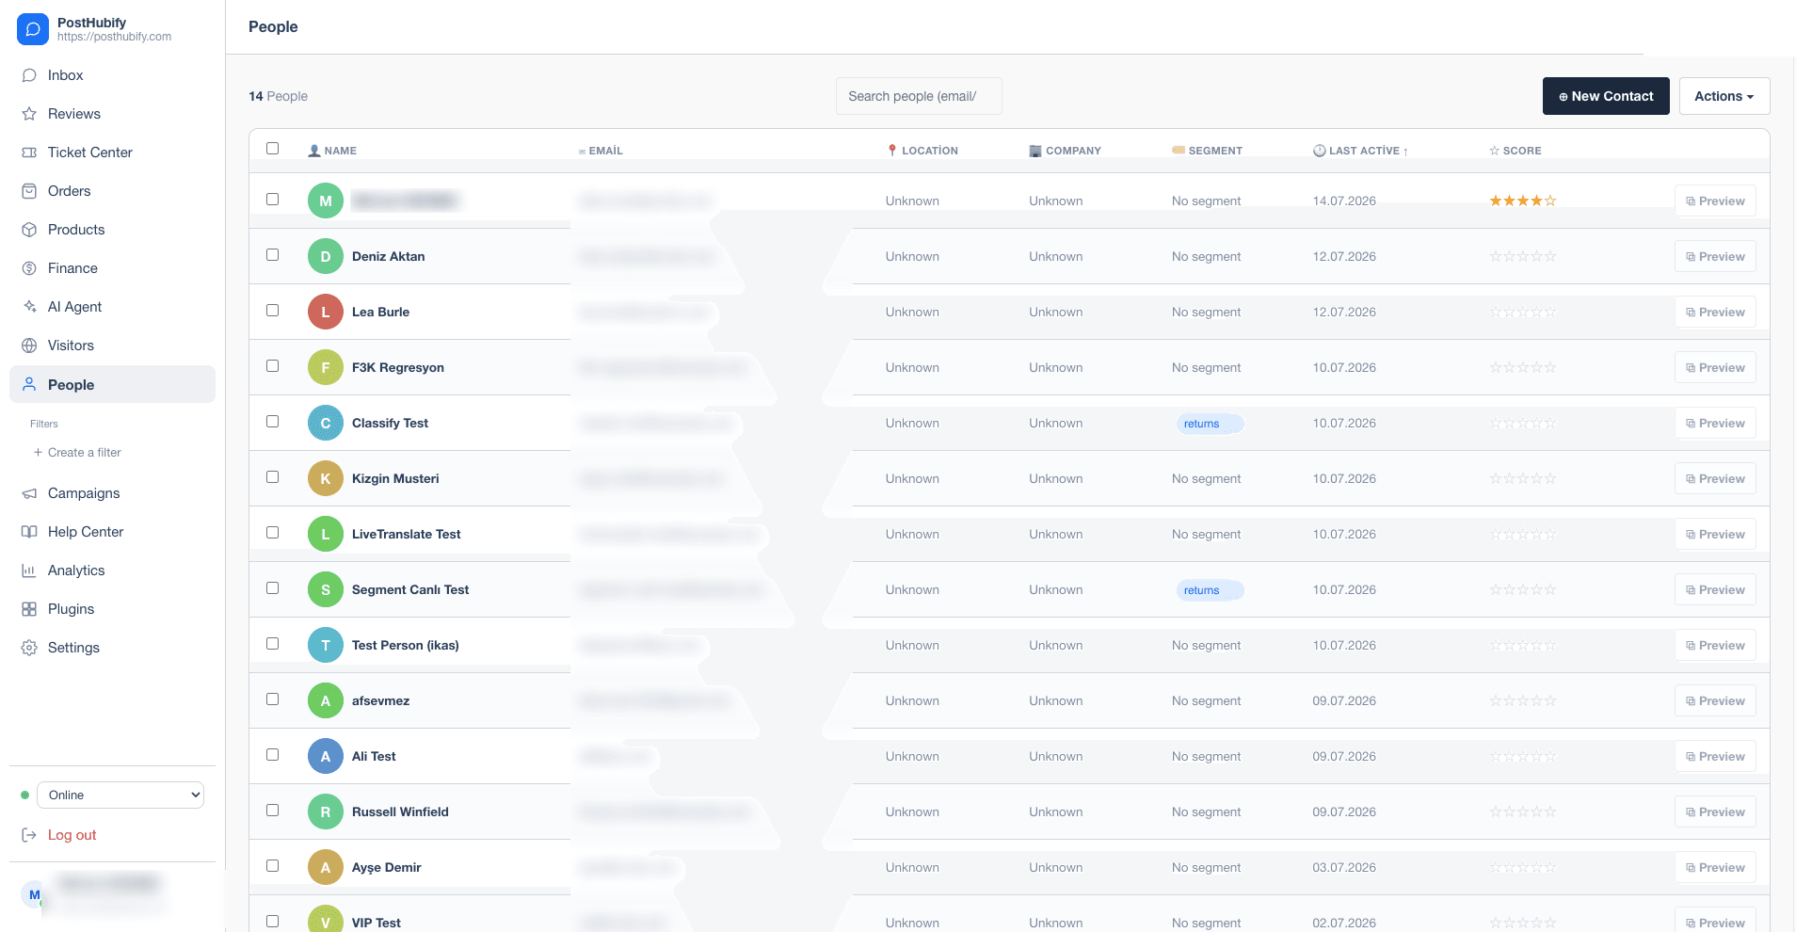
Task: Toggle the select-all checkbox in table header
Action: pyautogui.click(x=273, y=149)
